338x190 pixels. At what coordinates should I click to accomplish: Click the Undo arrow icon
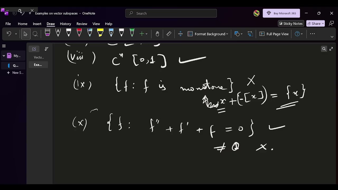pos(9,34)
